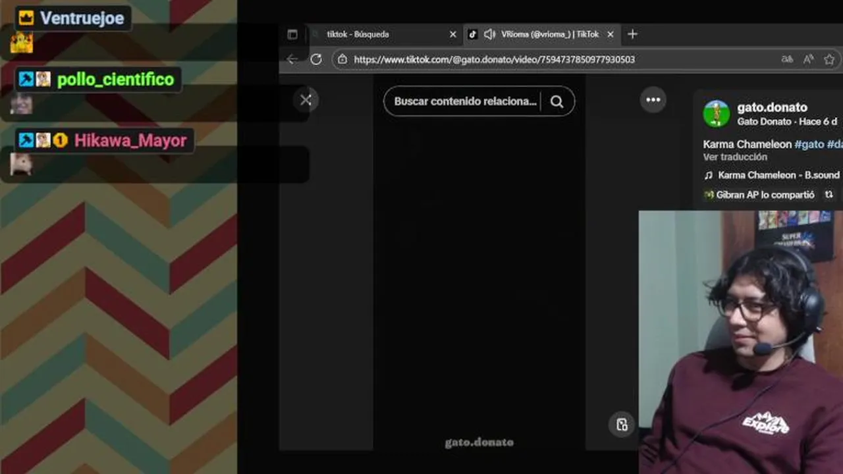This screenshot has width=843, height=474.
Task: Click the emote under Hikawa_Mayor
Action: (x=21, y=163)
